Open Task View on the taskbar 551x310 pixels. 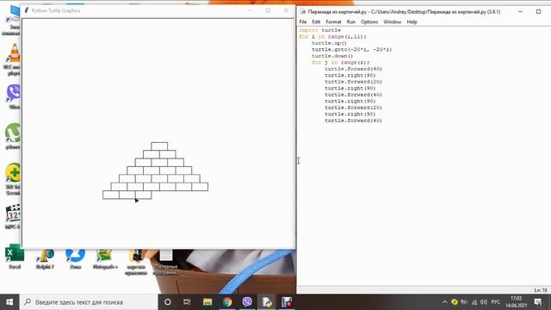click(187, 302)
